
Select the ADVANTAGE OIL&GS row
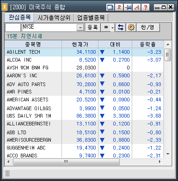click(x=84, y=108)
